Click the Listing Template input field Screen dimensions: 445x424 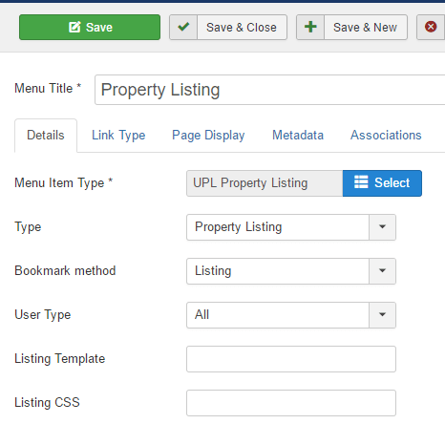[x=291, y=359]
